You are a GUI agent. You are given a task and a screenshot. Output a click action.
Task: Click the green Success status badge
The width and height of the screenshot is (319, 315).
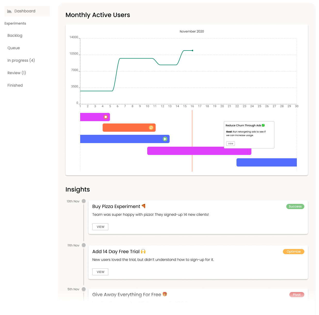coord(295,206)
